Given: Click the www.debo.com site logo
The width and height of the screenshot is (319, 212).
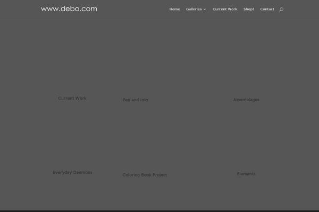Looking at the screenshot, I should point(69,8).
